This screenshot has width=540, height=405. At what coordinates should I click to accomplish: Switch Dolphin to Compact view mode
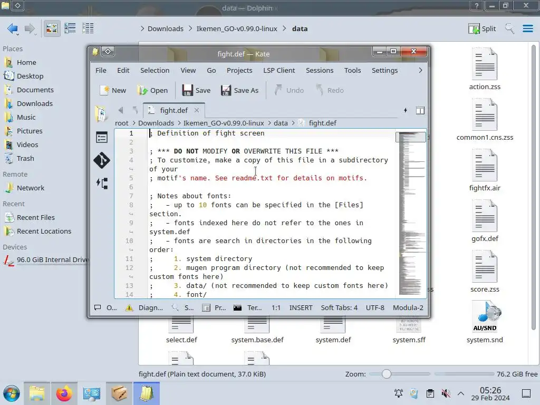click(70, 28)
